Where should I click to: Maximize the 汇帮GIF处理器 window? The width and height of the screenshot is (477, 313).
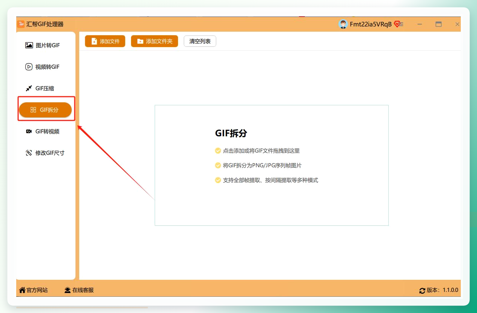pos(439,24)
